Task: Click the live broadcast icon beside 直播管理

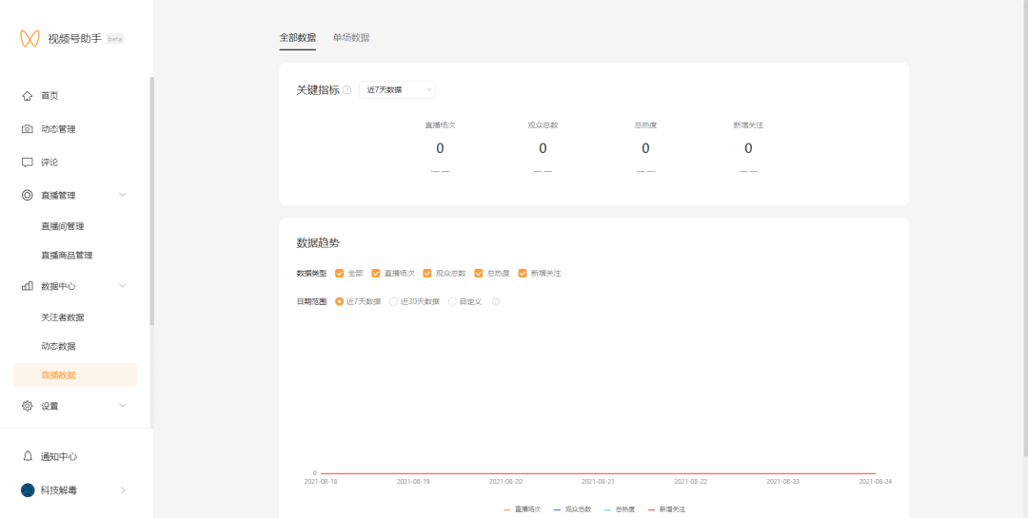Action: tap(27, 195)
